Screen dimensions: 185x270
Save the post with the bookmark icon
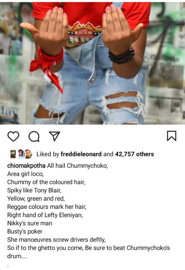[172, 136]
